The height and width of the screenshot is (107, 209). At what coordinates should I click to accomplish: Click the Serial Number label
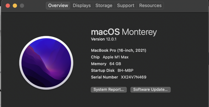(x=104, y=77)
